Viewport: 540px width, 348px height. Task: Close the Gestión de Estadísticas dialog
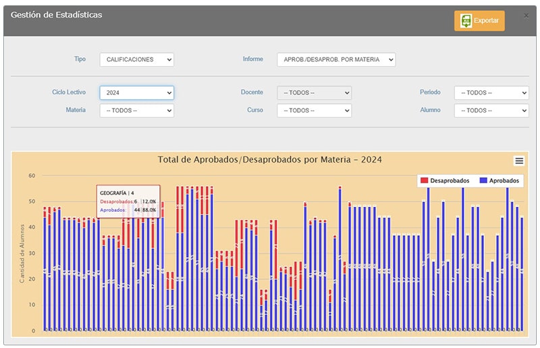[x=526, y=16]
